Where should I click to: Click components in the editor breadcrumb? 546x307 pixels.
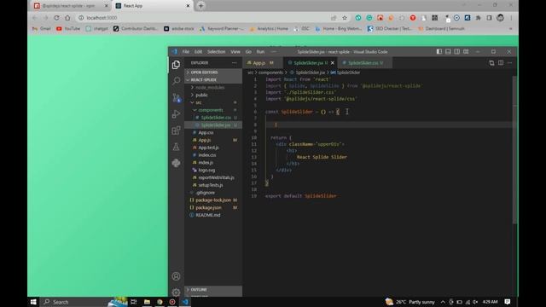point(270,72)
